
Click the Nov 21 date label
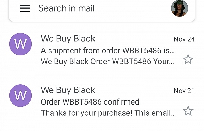click(184, 91)
